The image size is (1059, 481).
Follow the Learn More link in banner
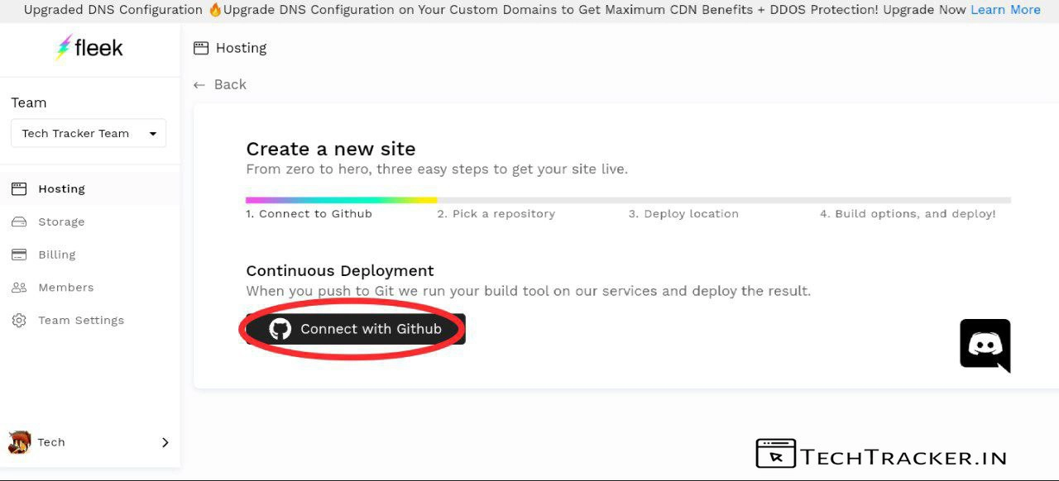(x=1005, y=10)
